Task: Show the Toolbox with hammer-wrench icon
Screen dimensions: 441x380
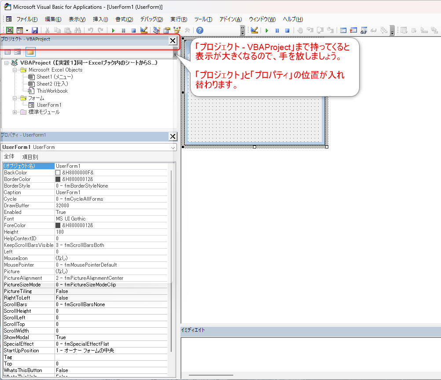Action: [x=187, y=30]
